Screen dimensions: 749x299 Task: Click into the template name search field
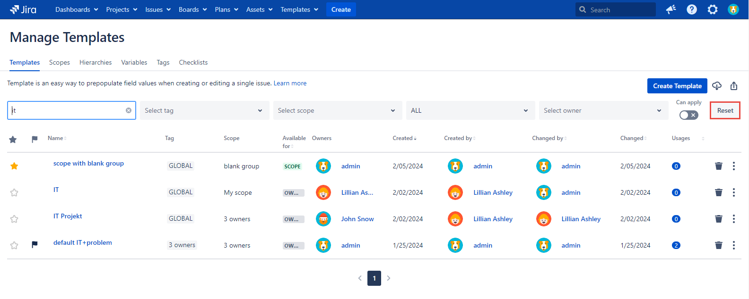[x=66, y=110]
